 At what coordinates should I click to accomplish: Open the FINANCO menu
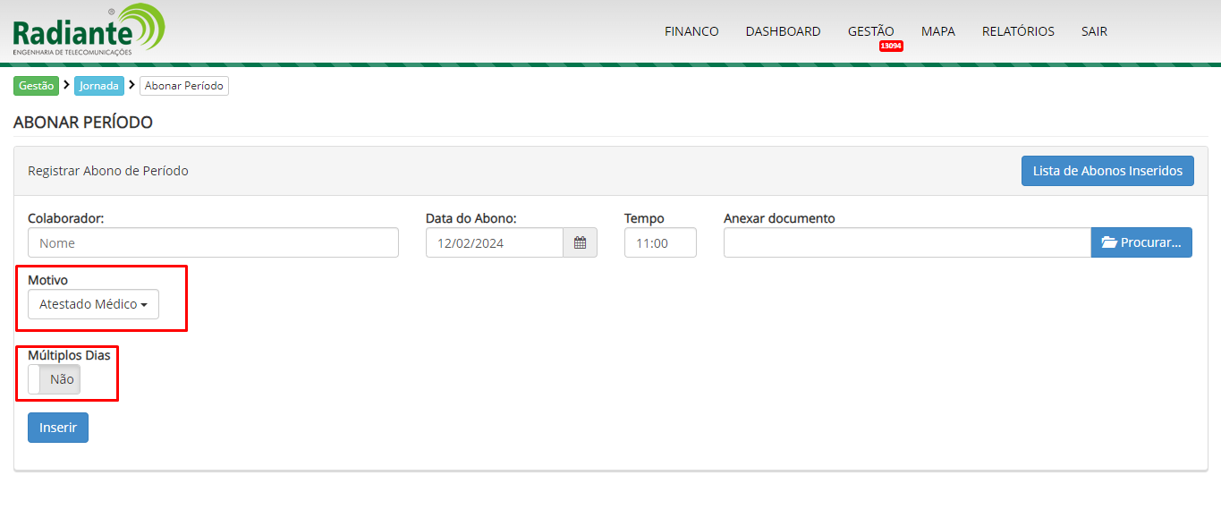click(x=691, y=31)
